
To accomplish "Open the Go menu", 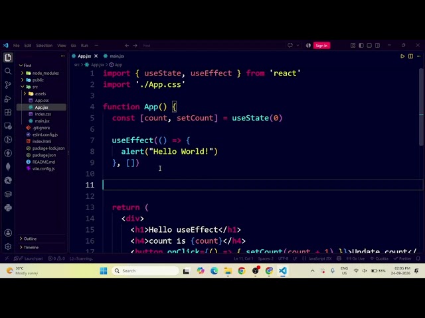I will pos(74,46).
